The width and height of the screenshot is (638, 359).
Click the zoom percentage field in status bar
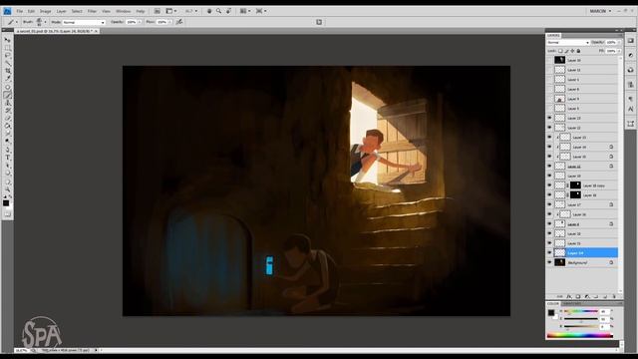tap(22, 350)
